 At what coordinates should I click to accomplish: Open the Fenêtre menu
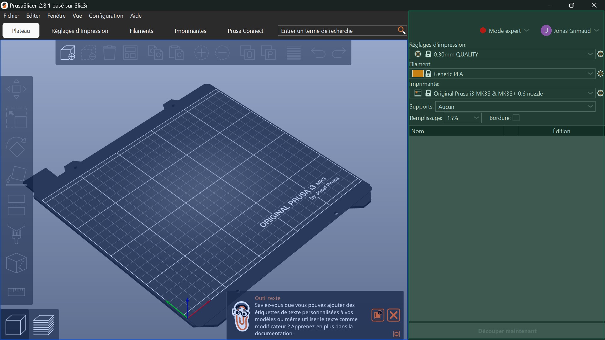click(x=56, y=16)
